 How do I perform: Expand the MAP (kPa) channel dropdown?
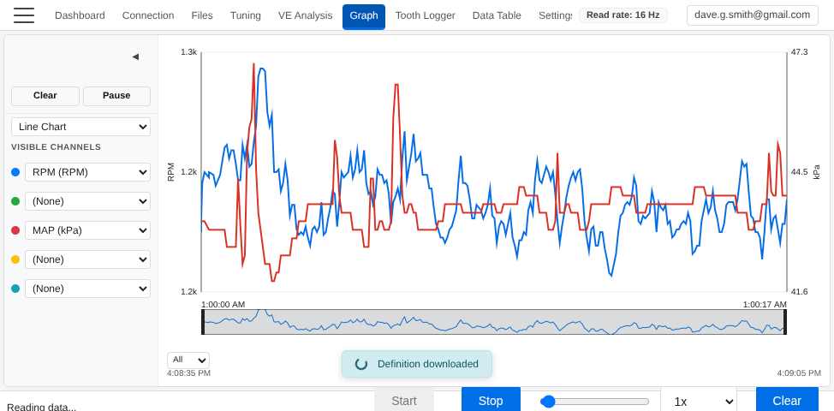click(x=87, y=230)
